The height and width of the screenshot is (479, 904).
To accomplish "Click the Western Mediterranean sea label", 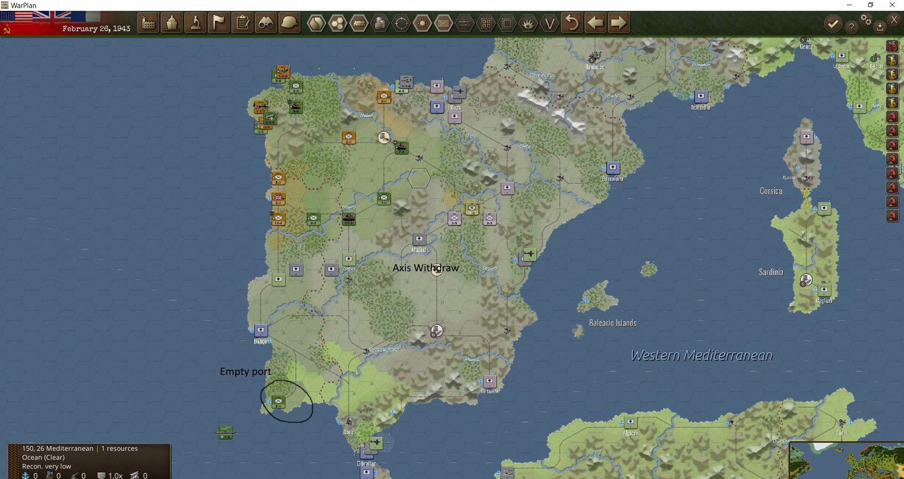I will [x=702, y=356].
